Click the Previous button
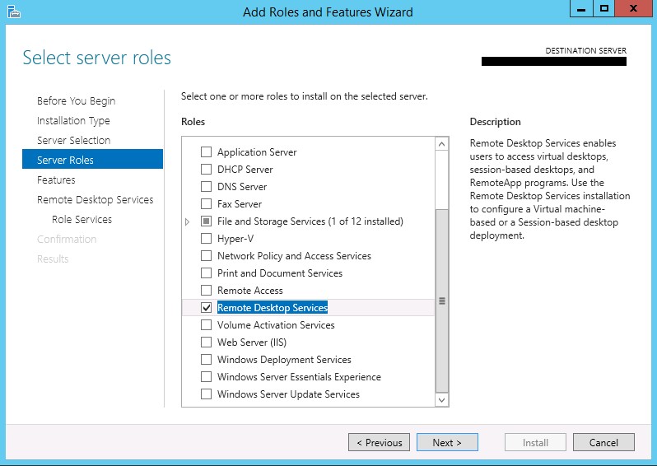Image resolution: width=657 pixels, height=466 pixels. coord(379,442)
